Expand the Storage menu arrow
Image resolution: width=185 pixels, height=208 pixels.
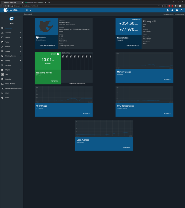[x=20, y=51]
